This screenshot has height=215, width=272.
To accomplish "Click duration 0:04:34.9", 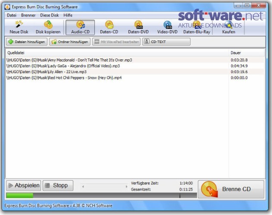I will point(239,66).
